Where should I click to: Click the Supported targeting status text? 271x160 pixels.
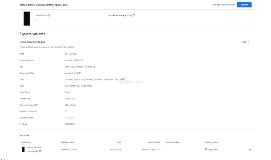213,149
